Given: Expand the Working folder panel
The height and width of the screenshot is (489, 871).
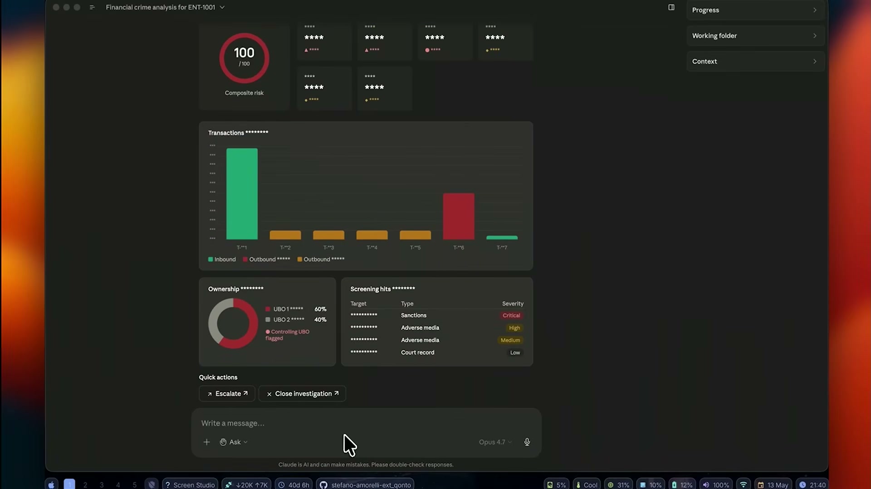Looking at the screenshot, I should pyautogui.click(x=754, y=36).
